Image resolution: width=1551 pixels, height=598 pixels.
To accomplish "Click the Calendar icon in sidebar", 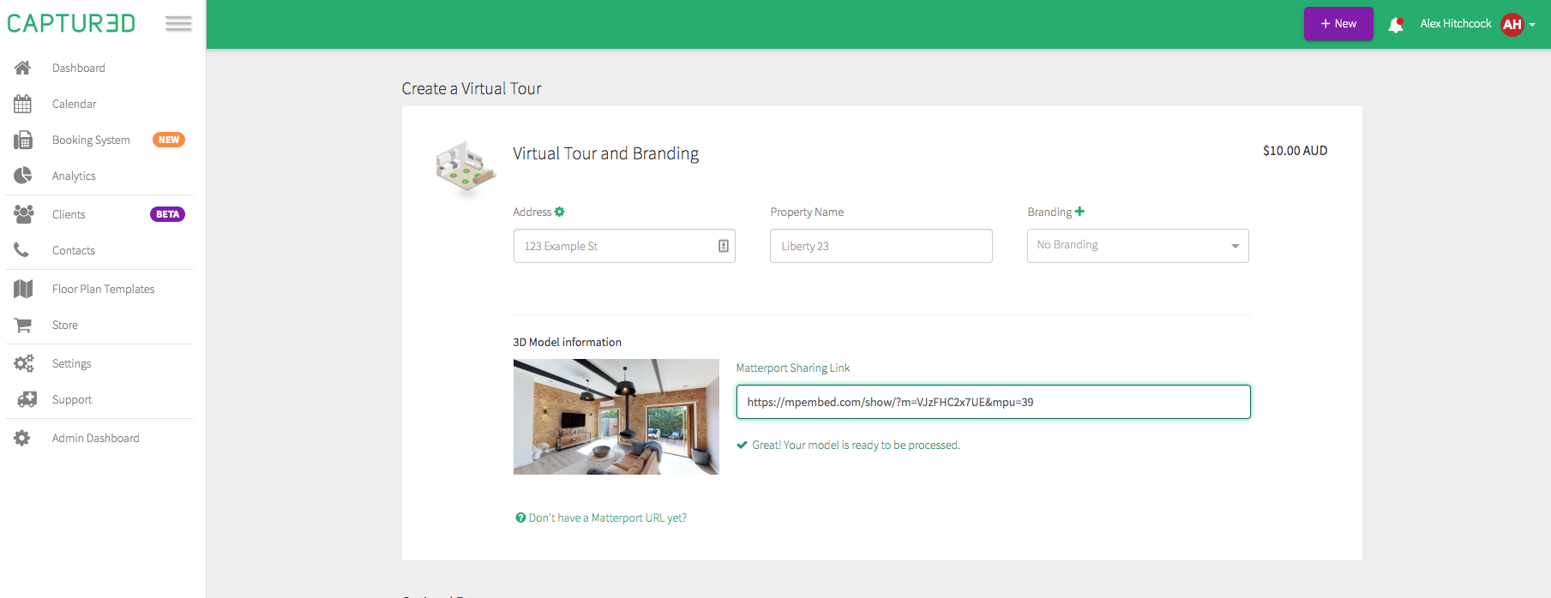I will pos(23,104).
